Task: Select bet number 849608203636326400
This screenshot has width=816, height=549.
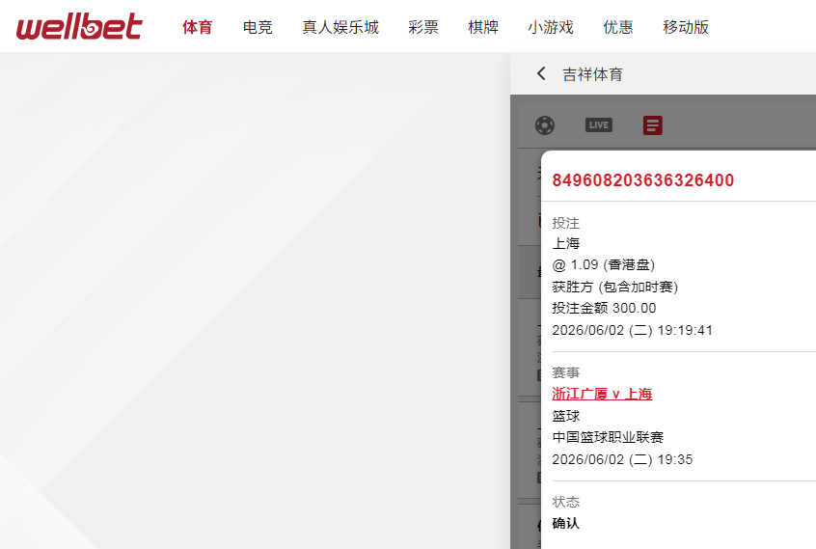Action: [642, 180]
